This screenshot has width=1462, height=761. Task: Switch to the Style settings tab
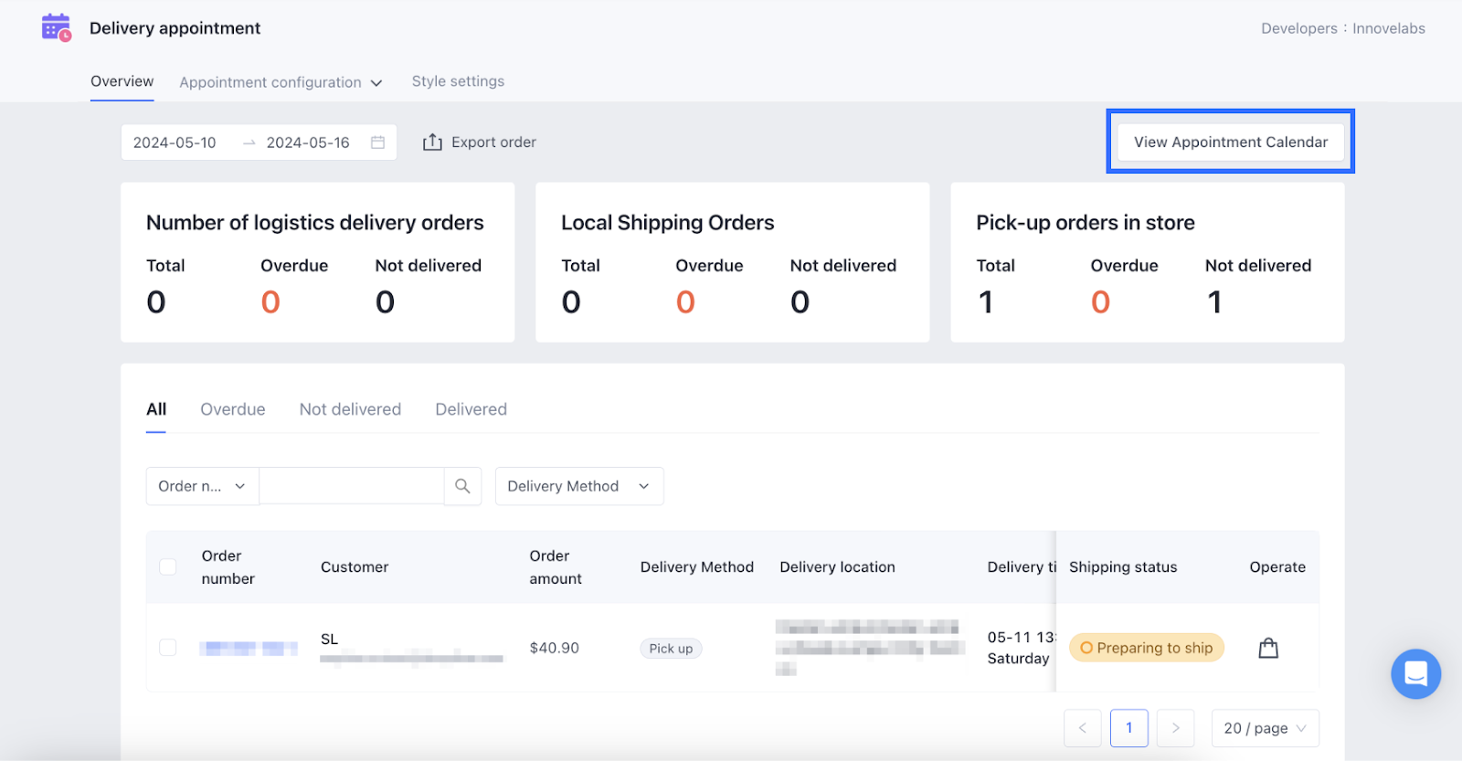point(458,81)
